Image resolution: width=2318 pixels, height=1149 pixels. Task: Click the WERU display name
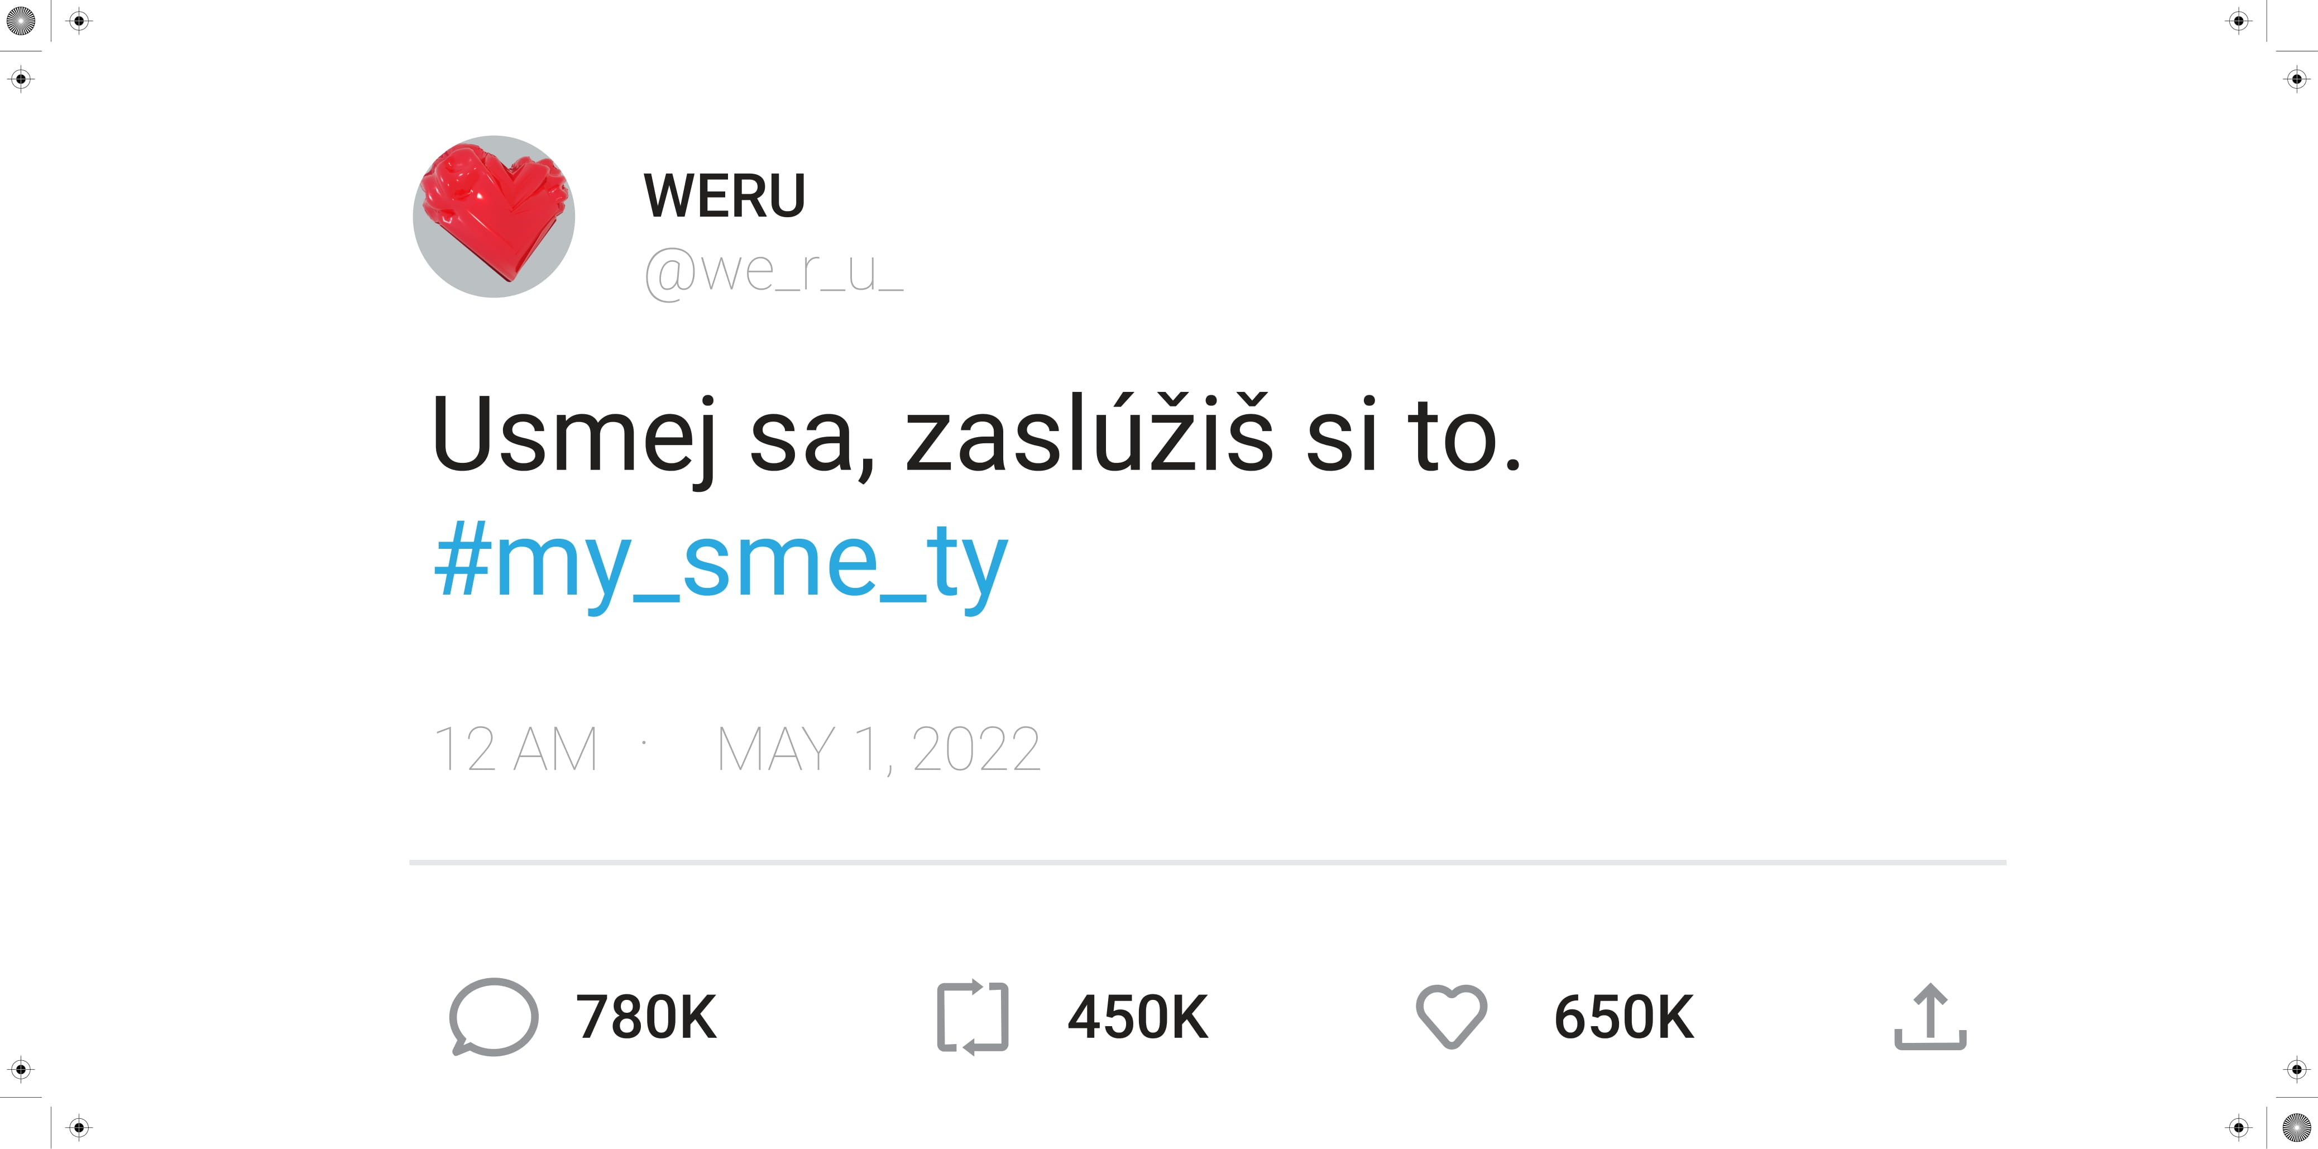(x=725, y=195)
